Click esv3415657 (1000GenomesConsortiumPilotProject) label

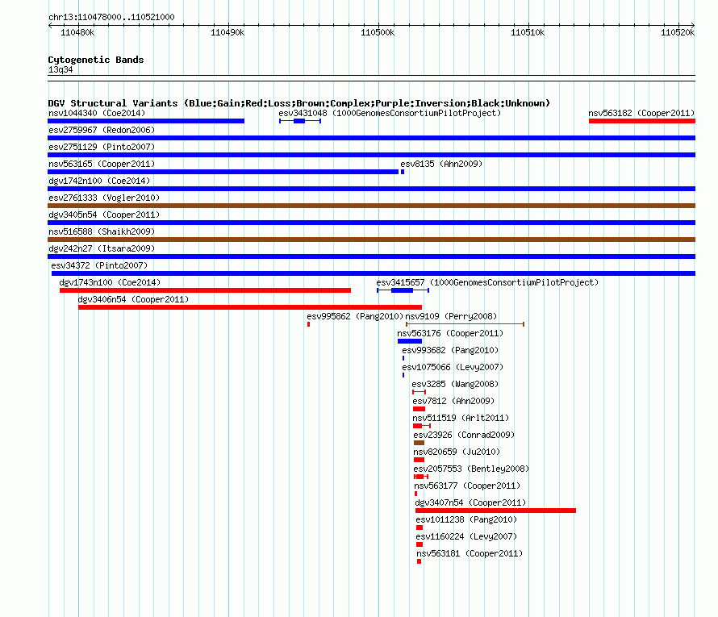[487, 282]
